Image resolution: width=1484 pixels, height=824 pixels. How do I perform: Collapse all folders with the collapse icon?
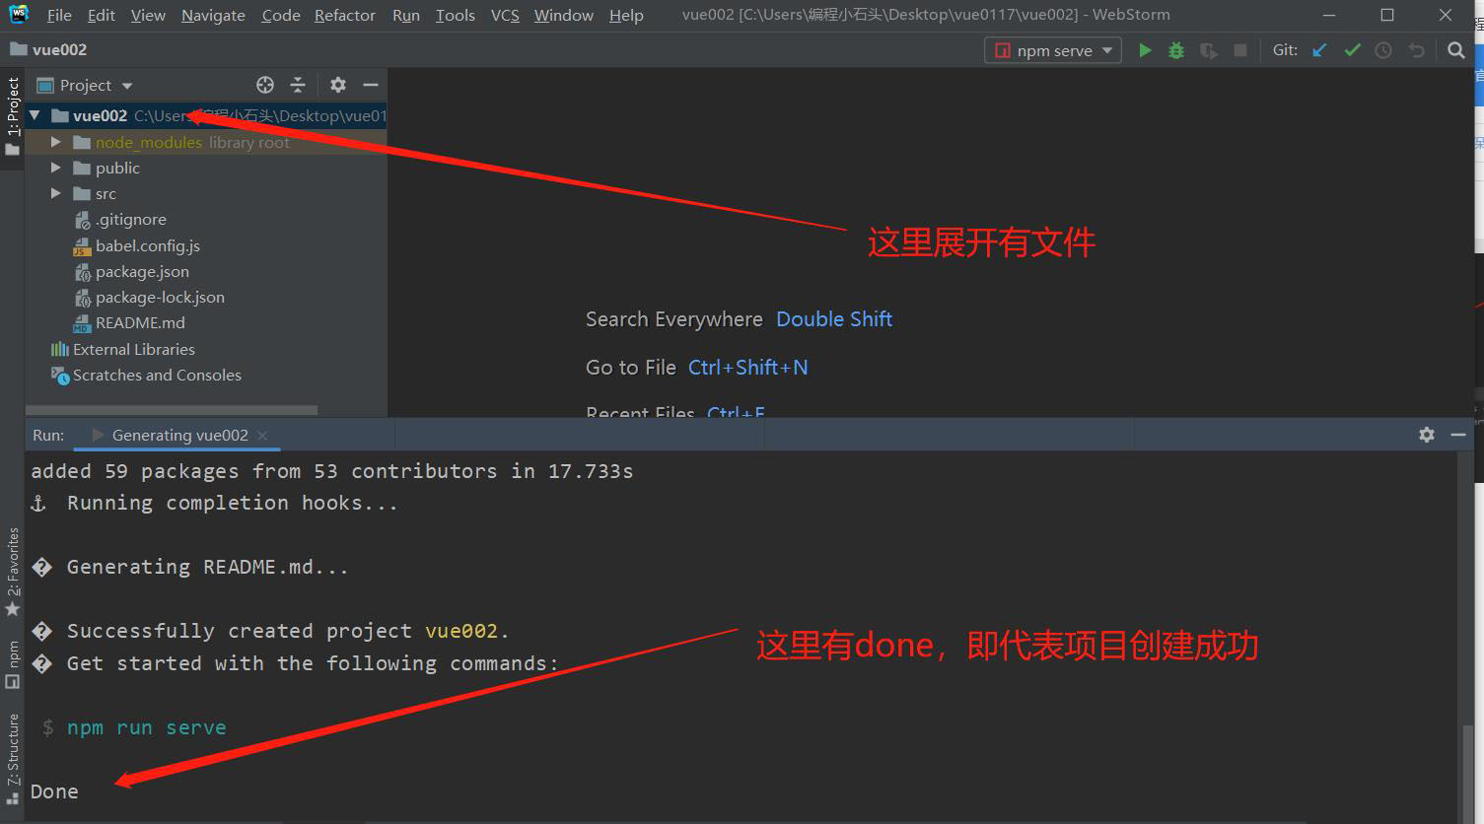tap(298, 85)
